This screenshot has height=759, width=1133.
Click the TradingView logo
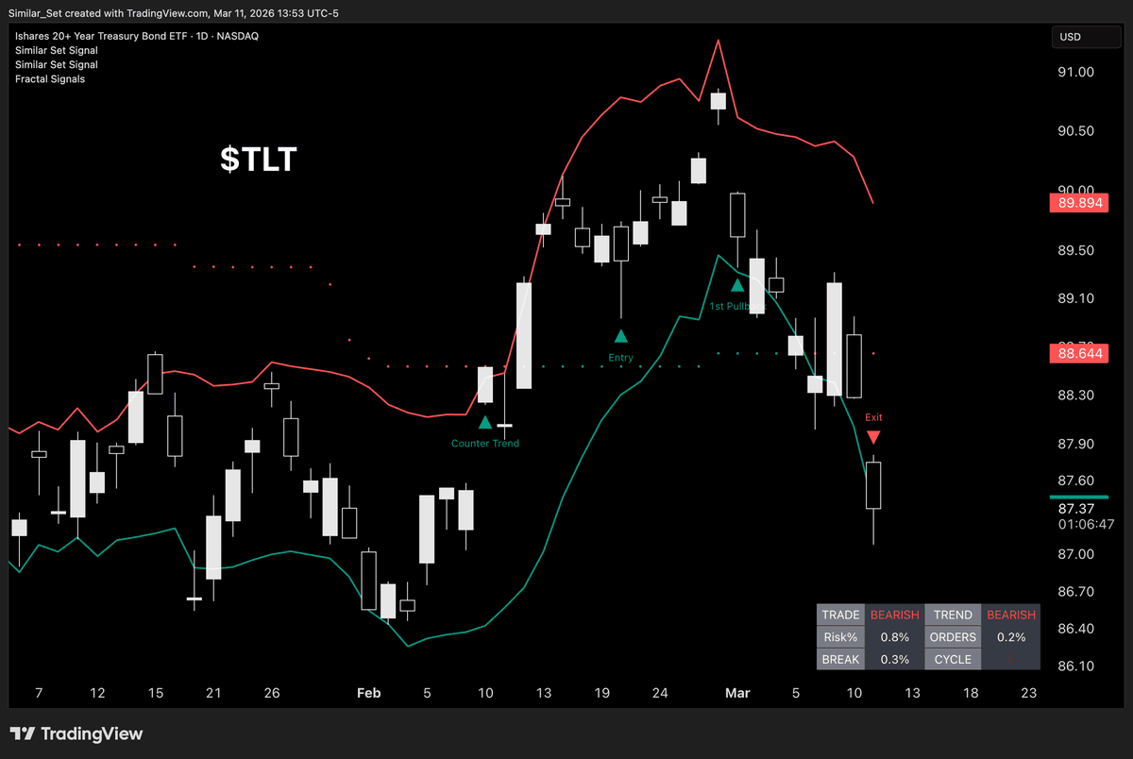(76, 734)
